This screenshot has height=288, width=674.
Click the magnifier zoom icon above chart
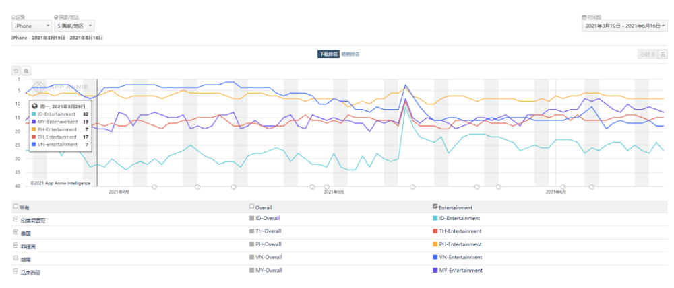[26, 71]
